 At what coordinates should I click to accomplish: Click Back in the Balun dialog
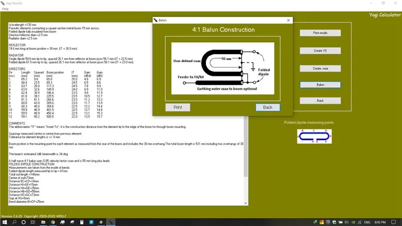(x=268, y=107)
